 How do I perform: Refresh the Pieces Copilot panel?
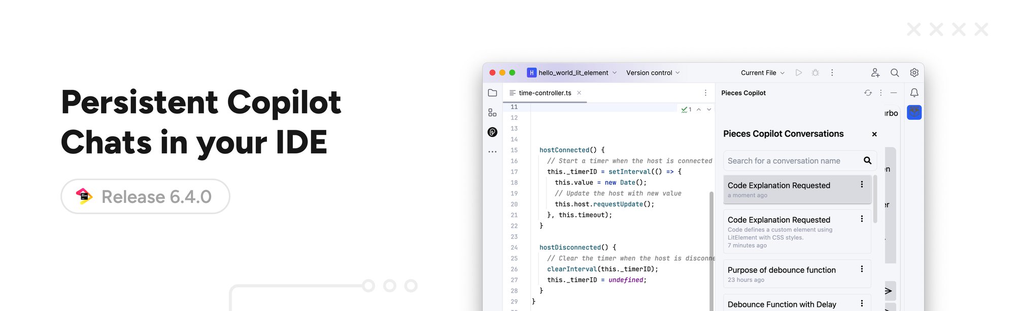(x=868, y=93)
